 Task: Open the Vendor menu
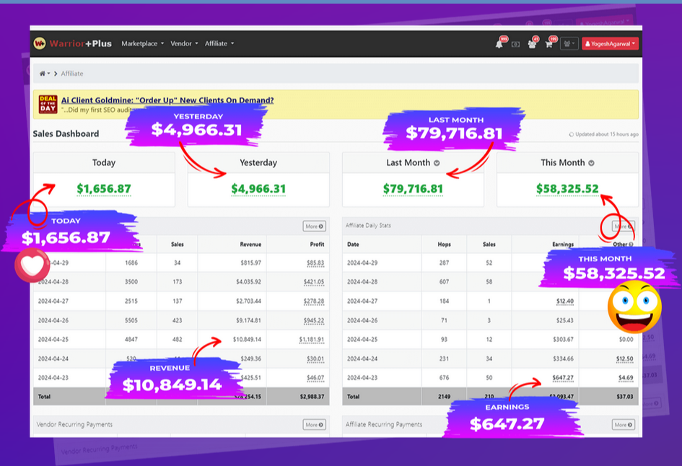tap(184, 43)
